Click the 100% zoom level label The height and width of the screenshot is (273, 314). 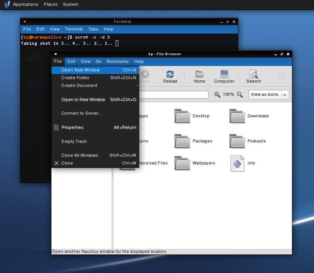click(x=228, y=94)
